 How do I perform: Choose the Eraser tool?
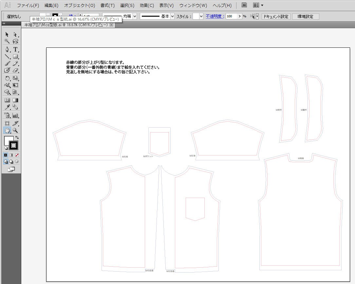[x=15, y=70]
